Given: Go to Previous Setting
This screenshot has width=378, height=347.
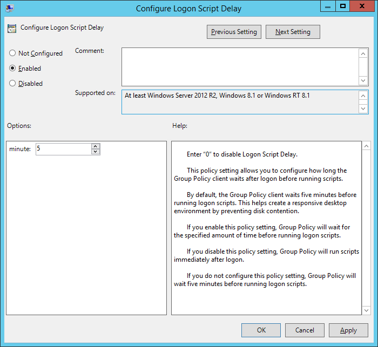Looking at the screenshot, I should click(x=234, y=32).
